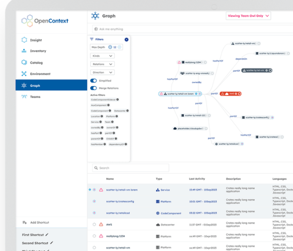Viewport: 293px width, 251px height.
Task: Open the Kinds filter dropdown
Action: coord(102,56)
